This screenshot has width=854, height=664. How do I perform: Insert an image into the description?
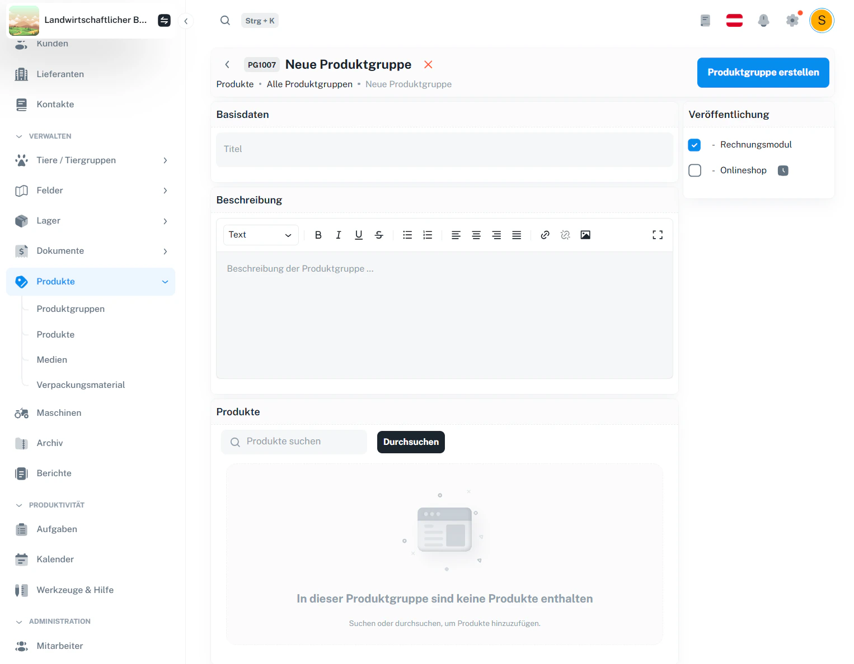(x=585, y=235)
